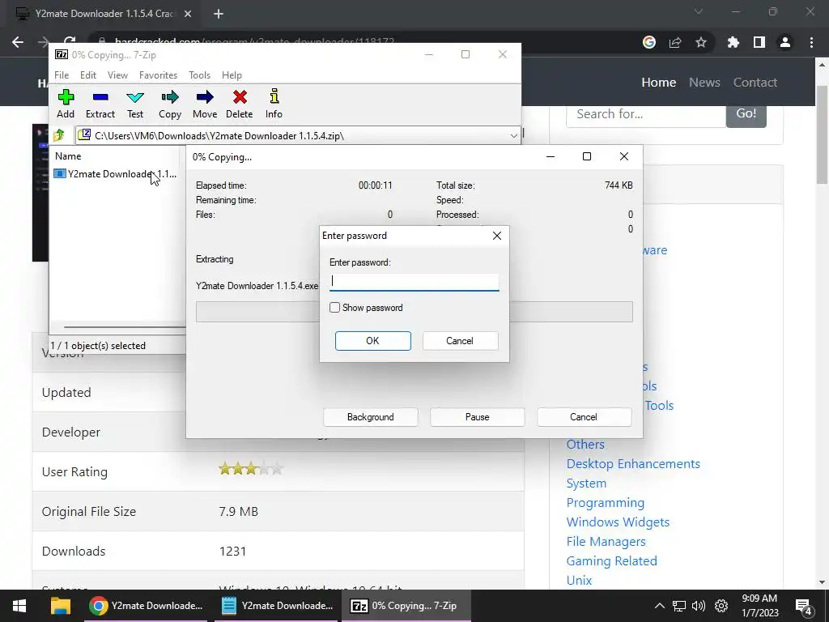Open the 7-Zip Help menu

232,75
